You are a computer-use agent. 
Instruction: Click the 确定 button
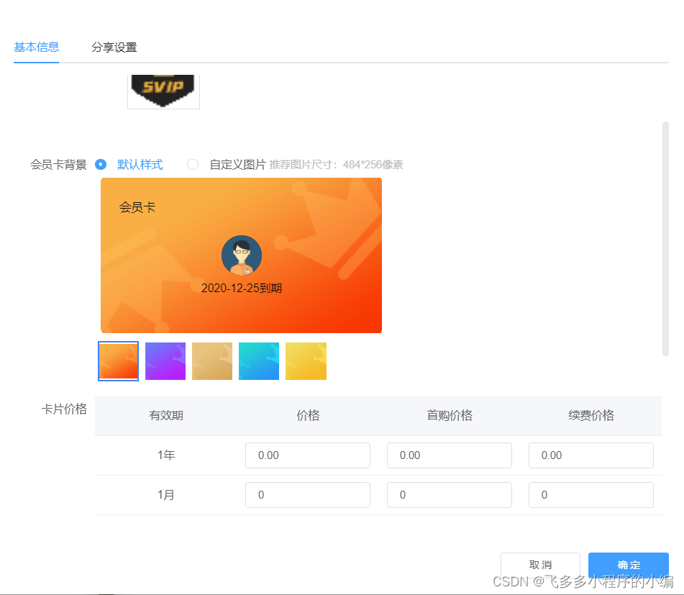click(x=629, y=565)
